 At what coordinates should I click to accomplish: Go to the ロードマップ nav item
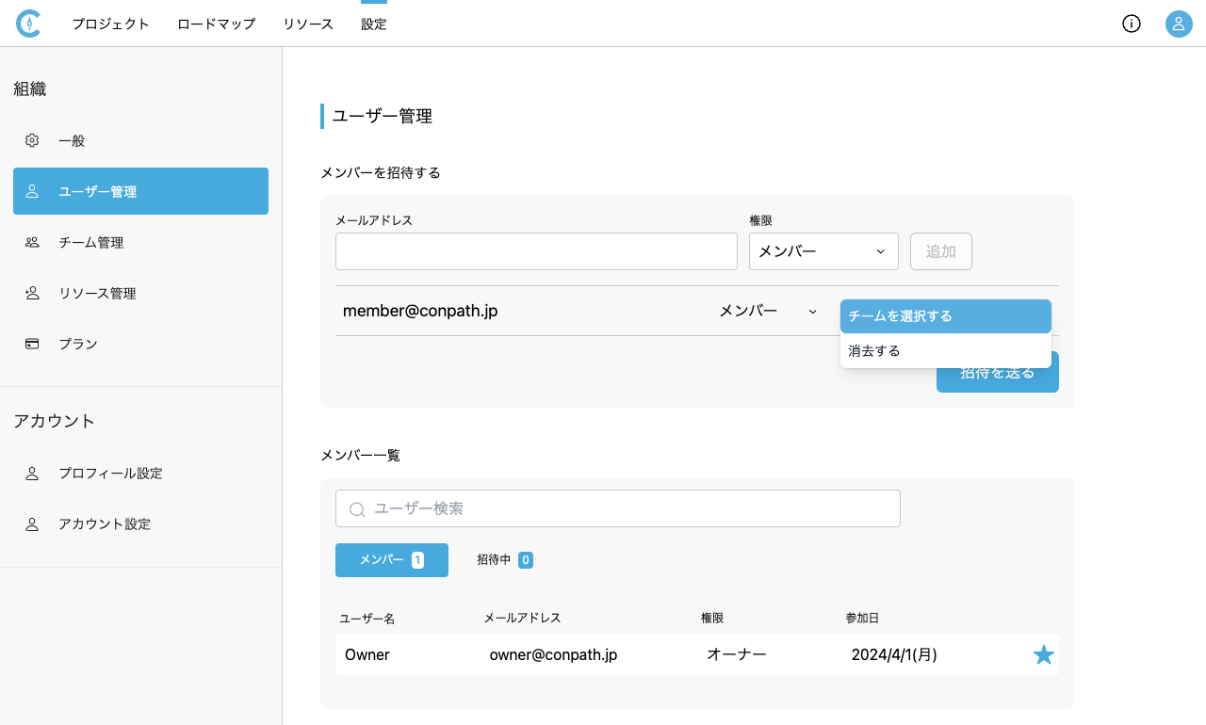click(216, 24)
